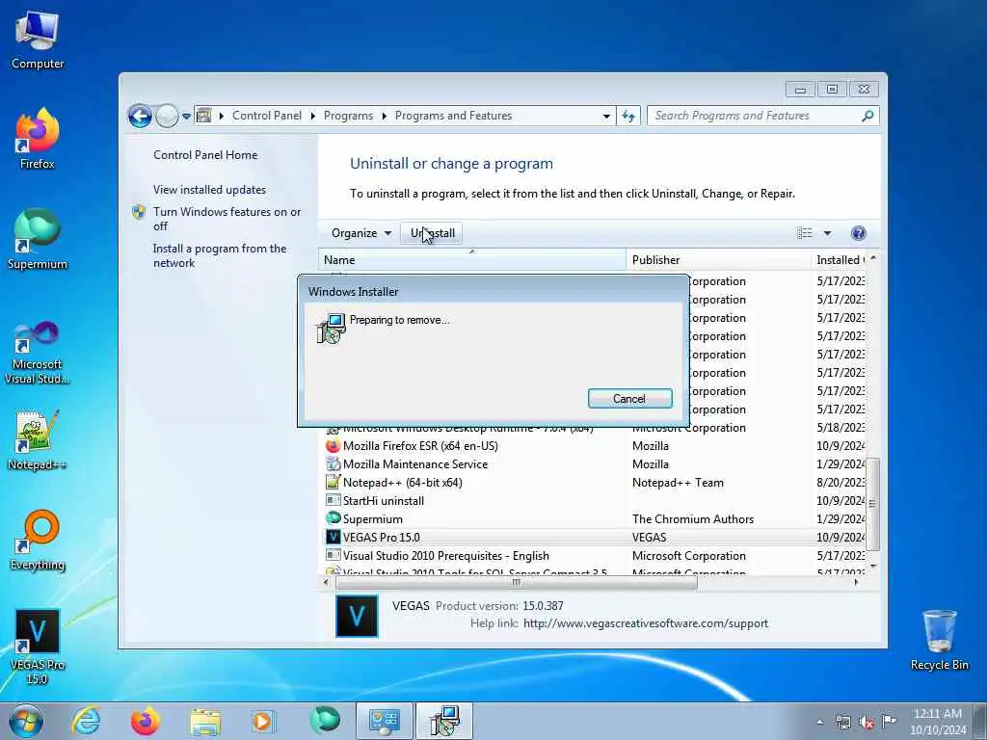This screenshot has height=740, width=987.
Task: Click the Uninstall toolbar button
Action: (x=432, y=233)
